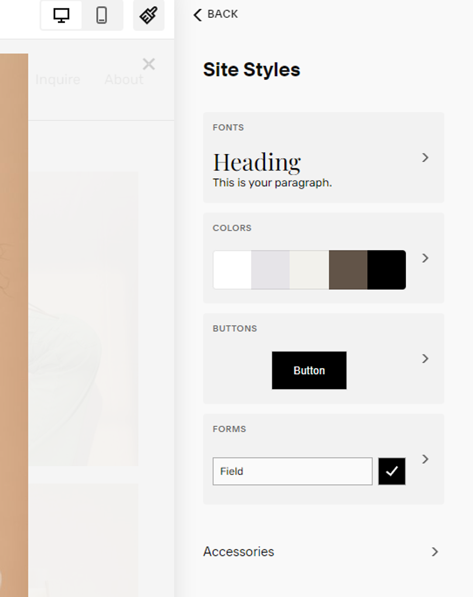Select the white color swatch
The height and width of the screenshot is (597, 473).
click(x=232, y=270)
